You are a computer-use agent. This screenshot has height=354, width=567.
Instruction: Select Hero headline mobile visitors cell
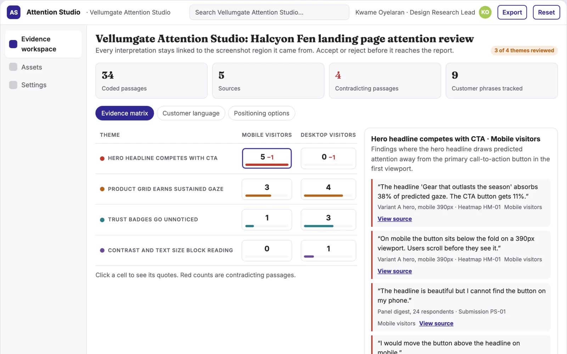[x=267, y=158]
